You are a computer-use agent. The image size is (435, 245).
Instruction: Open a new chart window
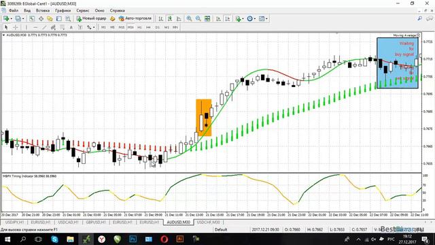click(6, 18)
